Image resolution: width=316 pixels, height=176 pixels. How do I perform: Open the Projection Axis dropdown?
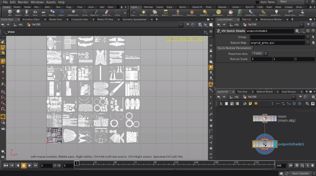coord(259,53)
